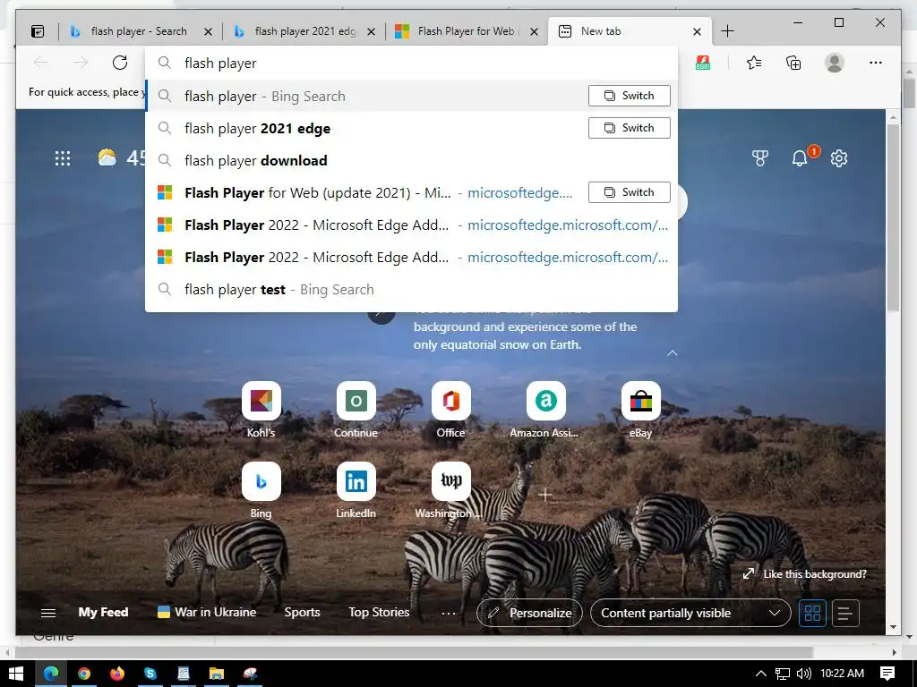The image size is (917, 687).
Task: Show more feed categories ellipsis
Action: point(449,614)
